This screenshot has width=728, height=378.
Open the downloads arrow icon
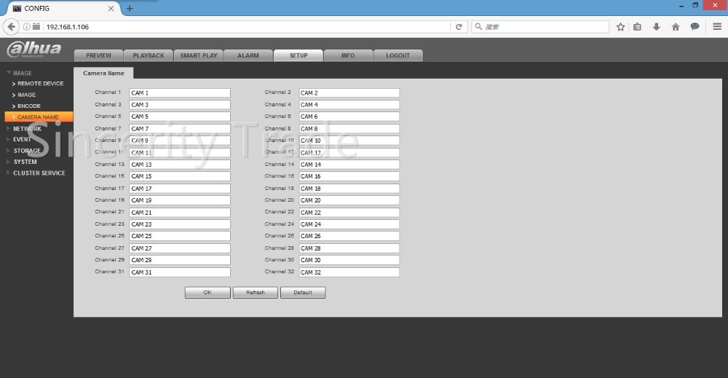(x=657, y=27)
